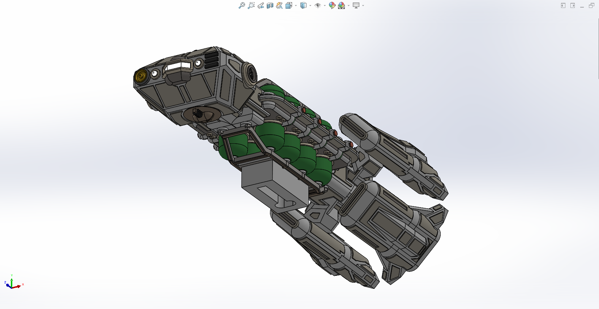Image resolution: width=599 pixels, height=309 pixels.
Task: Open the Apply Scene dropdown arrow
Action: tap(348, 5)
